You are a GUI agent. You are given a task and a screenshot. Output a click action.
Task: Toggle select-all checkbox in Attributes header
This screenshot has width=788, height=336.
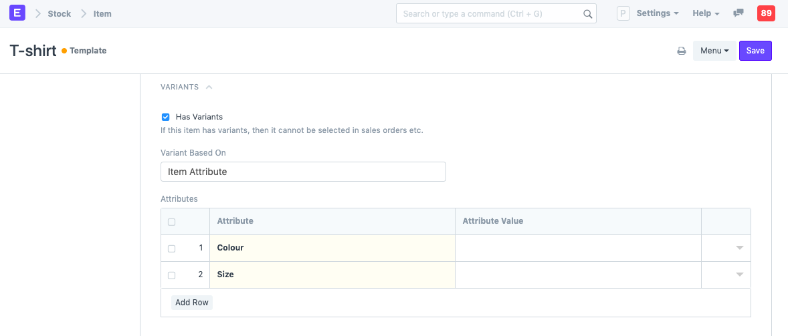click(172, 222)
